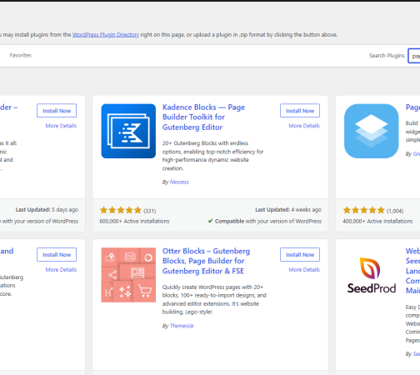This screenshot has height=375, width=420.
Task: Click Install Now on the top-left partially visible plugin card
Action: click(x=57, y=111)
